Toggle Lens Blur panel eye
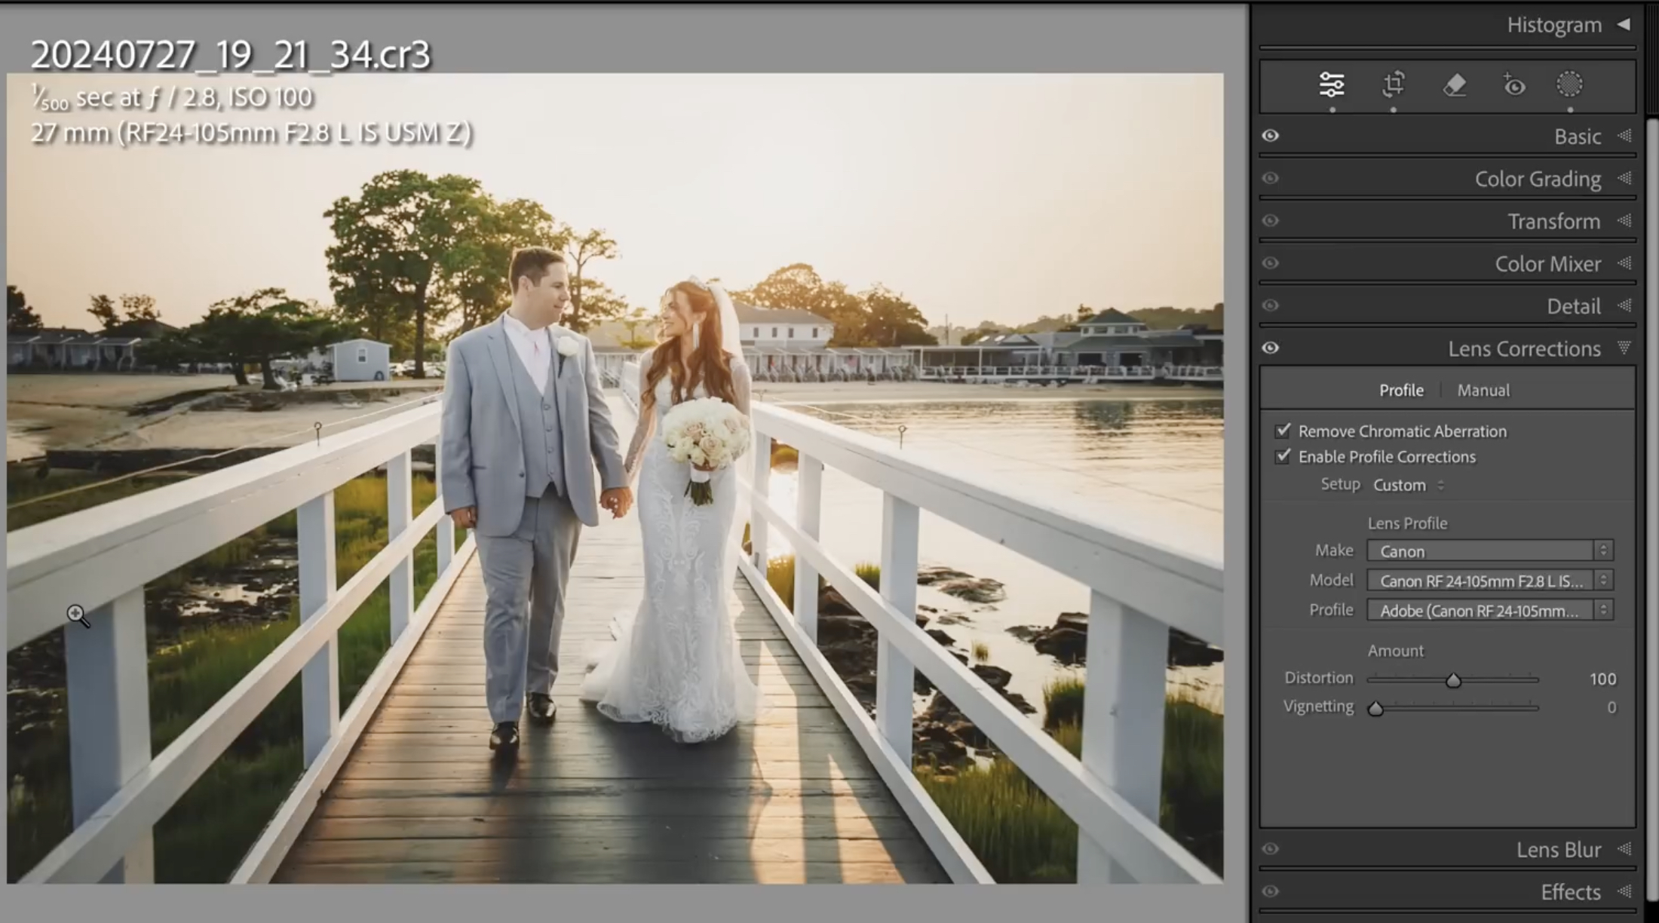The width and height of the screenshot is (1659, 923). 1271,849
